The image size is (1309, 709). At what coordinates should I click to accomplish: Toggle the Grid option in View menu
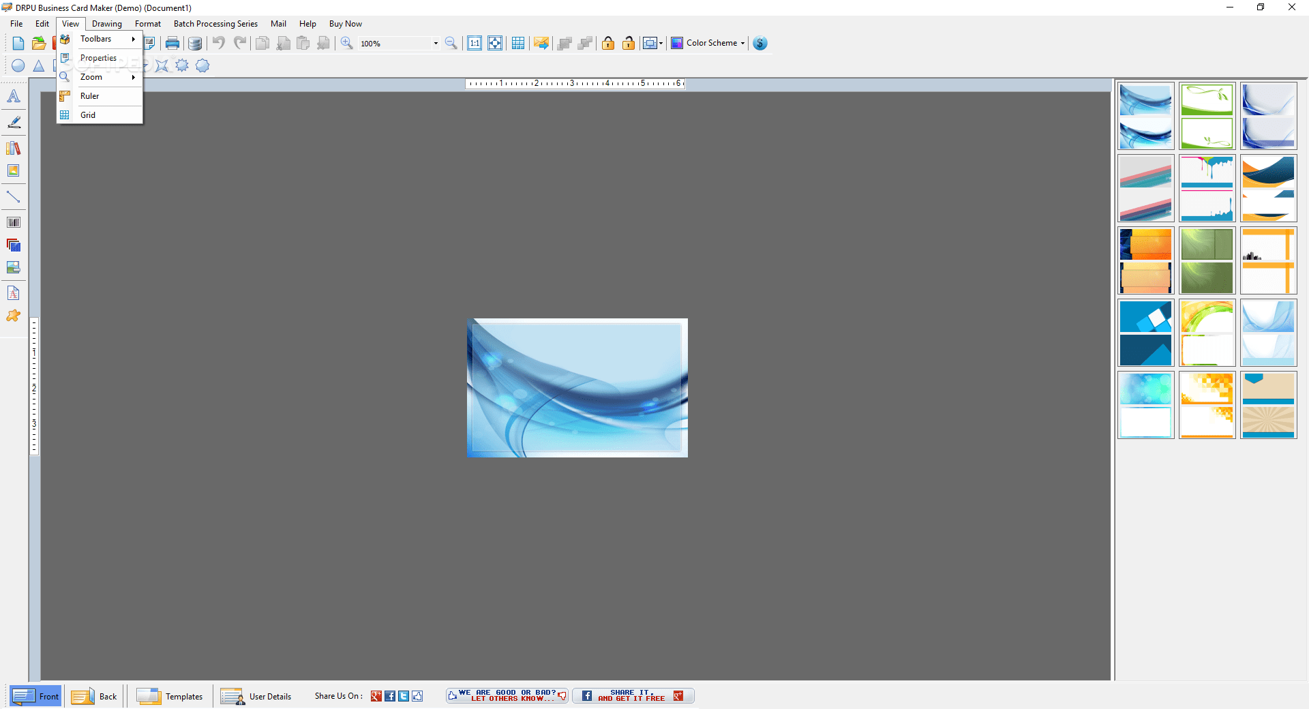click(x=87, y=115)
